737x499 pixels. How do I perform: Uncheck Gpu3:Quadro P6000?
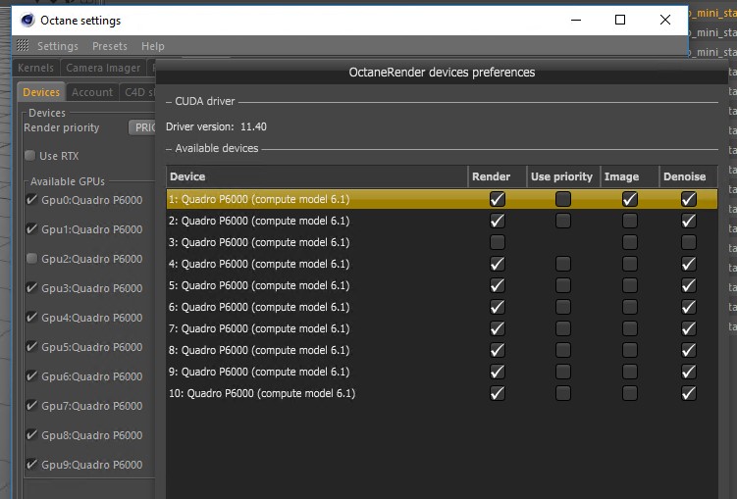click(x=31, y=288)
